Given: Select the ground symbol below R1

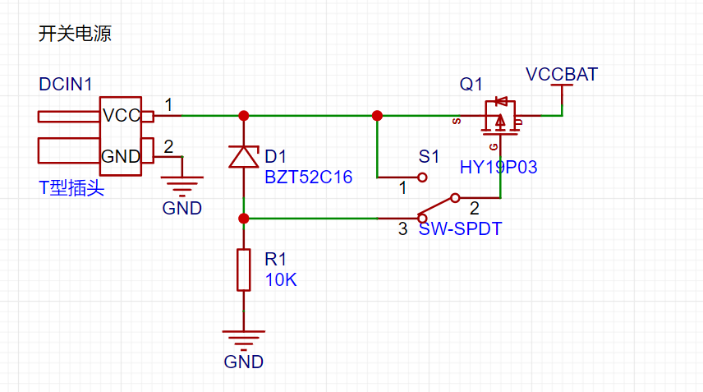Looking at the screenshot, I should [x=243, y=340].
